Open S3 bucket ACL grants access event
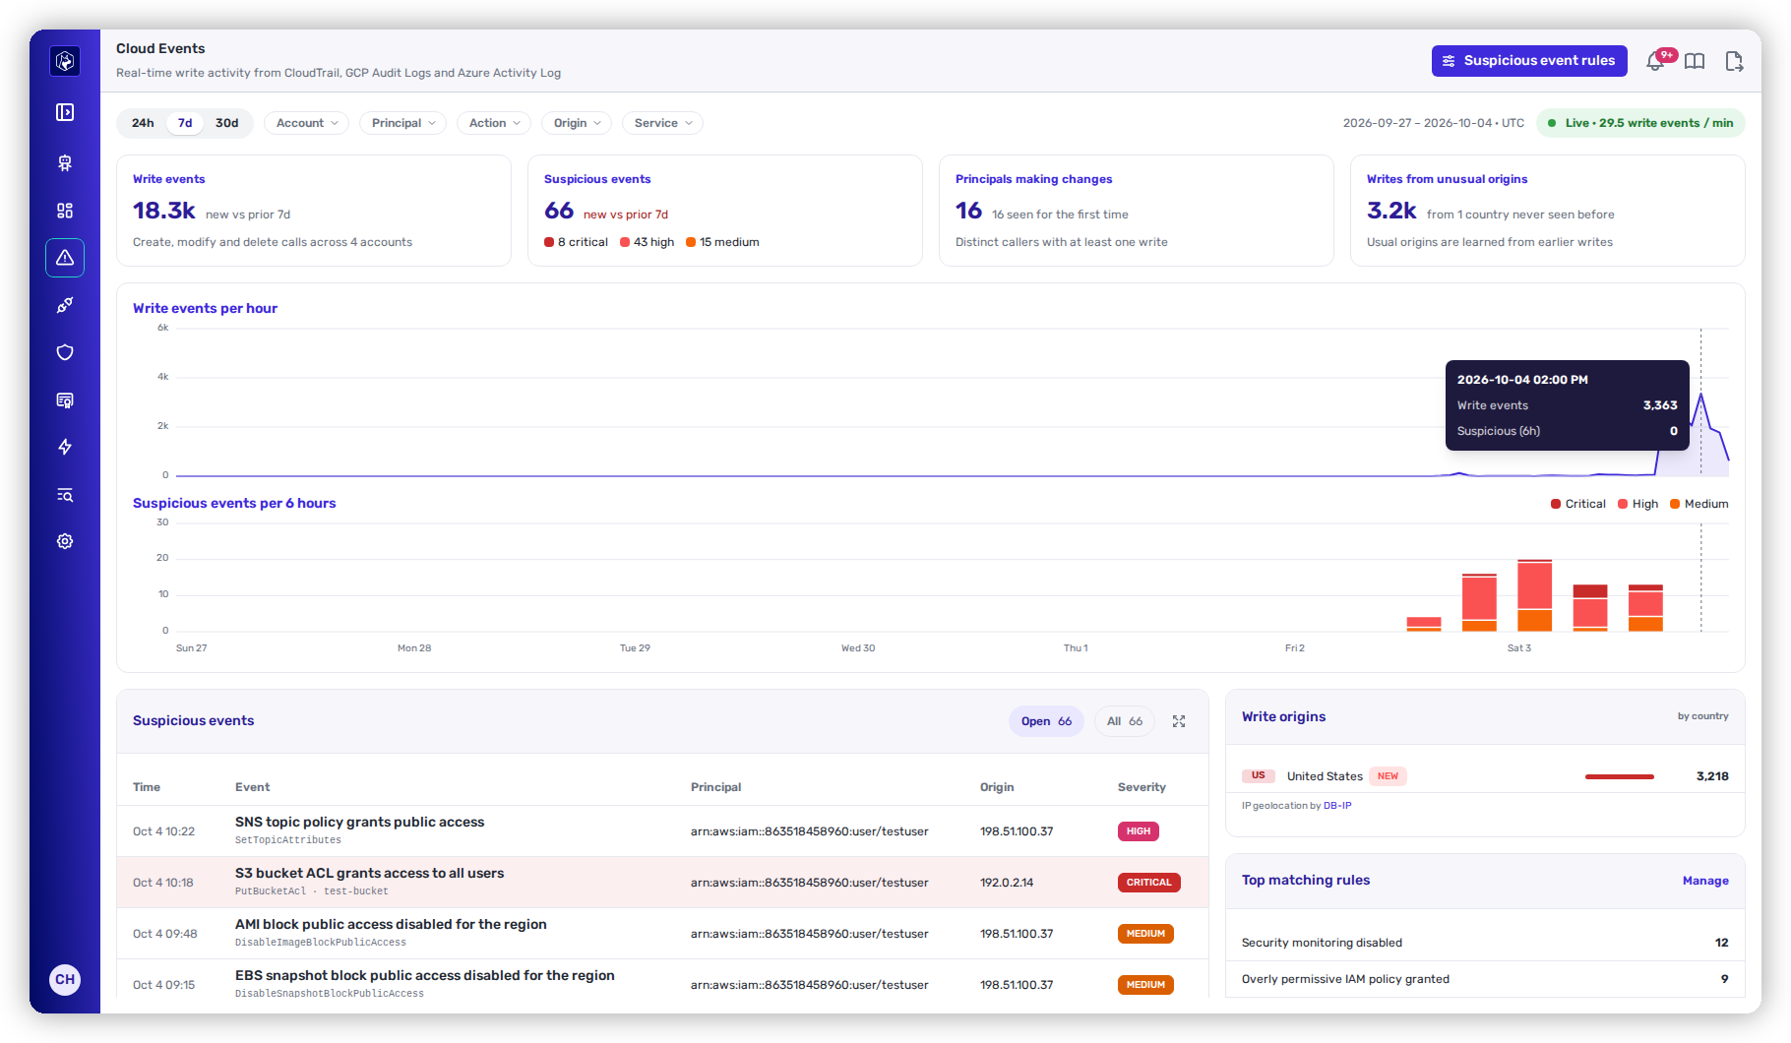 pyautogui.click(x=662, y=883)
